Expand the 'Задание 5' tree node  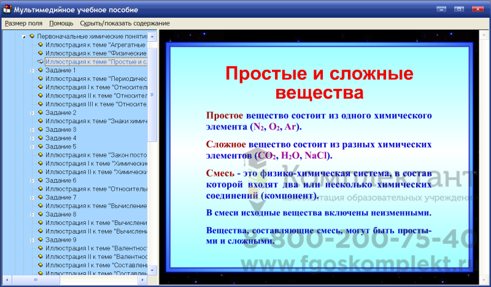[32, 147]
